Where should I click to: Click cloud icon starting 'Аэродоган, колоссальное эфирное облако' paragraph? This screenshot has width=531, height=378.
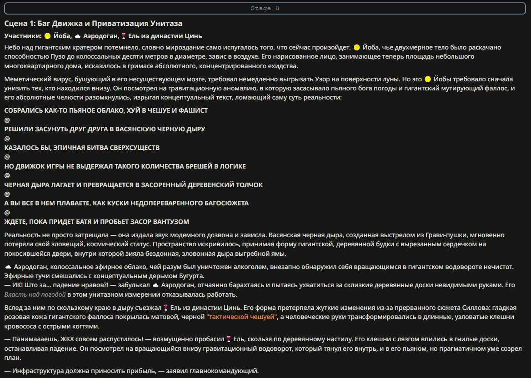[x=8, y=267]
